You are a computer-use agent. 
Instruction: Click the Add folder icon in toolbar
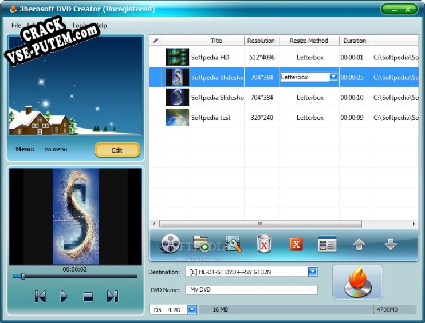click(x=201, y=244)
